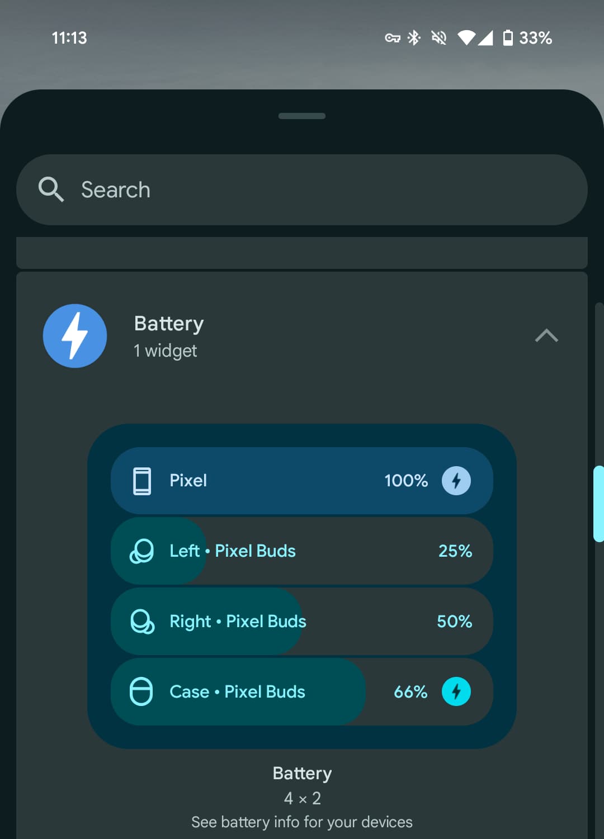Tap the Pixel Buds case icon
Image resolution: width=604 pixels, height=839 pixels.
point(141,692)
